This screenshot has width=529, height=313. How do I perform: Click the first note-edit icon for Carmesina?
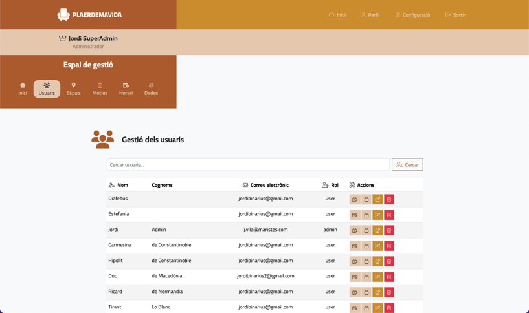pos(355,246)
